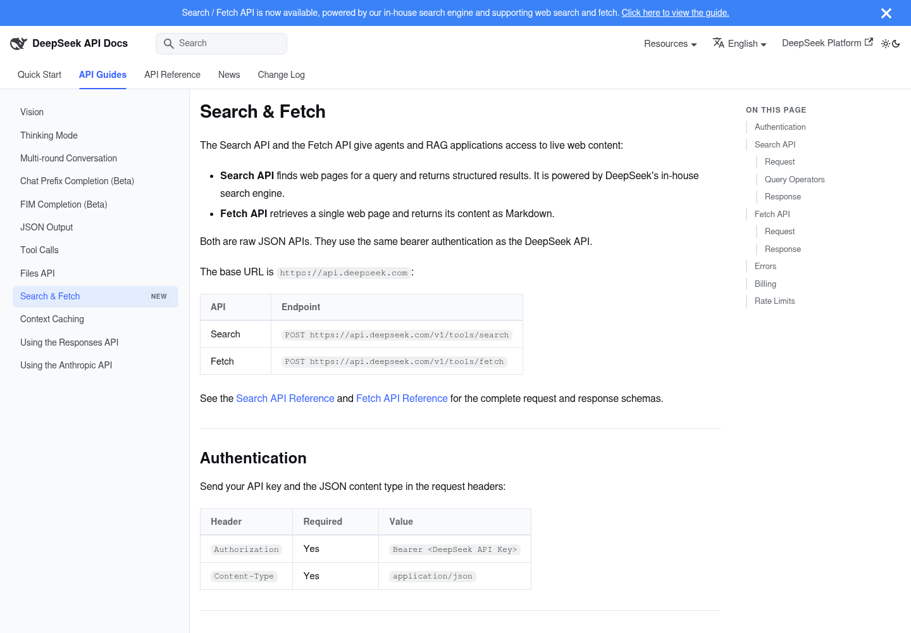Open the Fetch API Reference link
Image resolution: width=911 pixels, height=633 pixels.
point(402,398)
